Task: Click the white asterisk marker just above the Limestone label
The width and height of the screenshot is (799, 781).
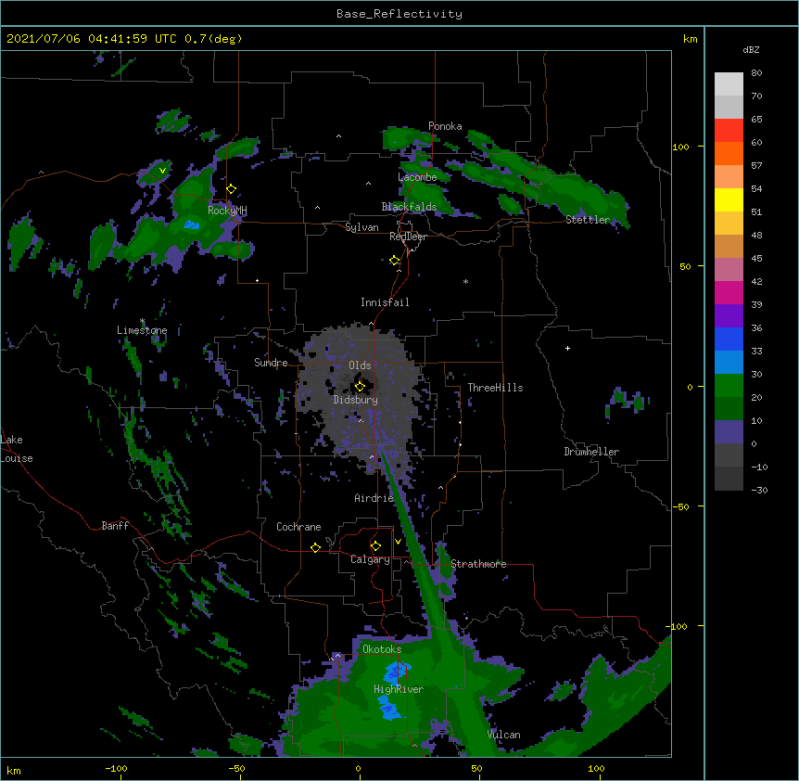Action: [143, 321]
